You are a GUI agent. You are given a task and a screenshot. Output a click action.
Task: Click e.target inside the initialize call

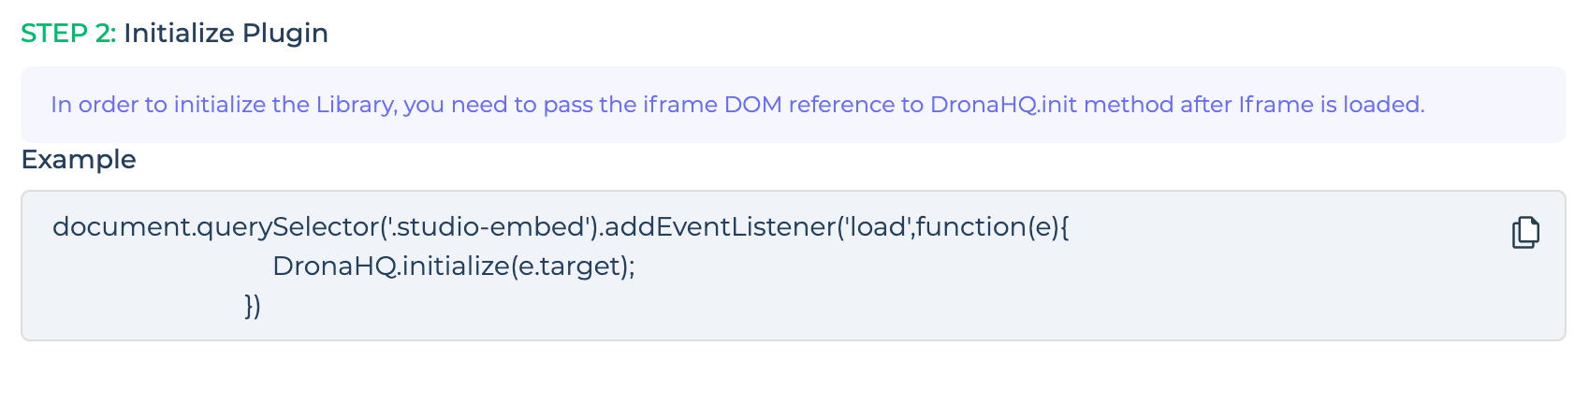(571, 267)
